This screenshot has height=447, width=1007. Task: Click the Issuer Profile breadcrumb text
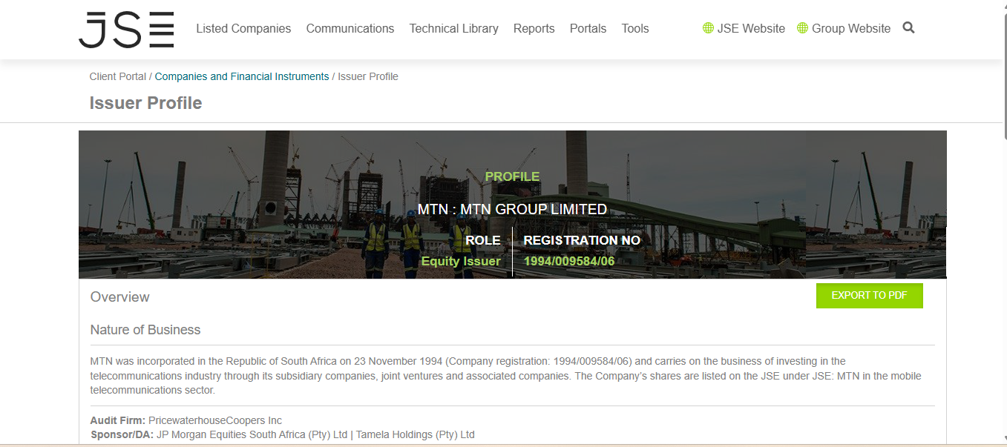[x=368, y=76]
